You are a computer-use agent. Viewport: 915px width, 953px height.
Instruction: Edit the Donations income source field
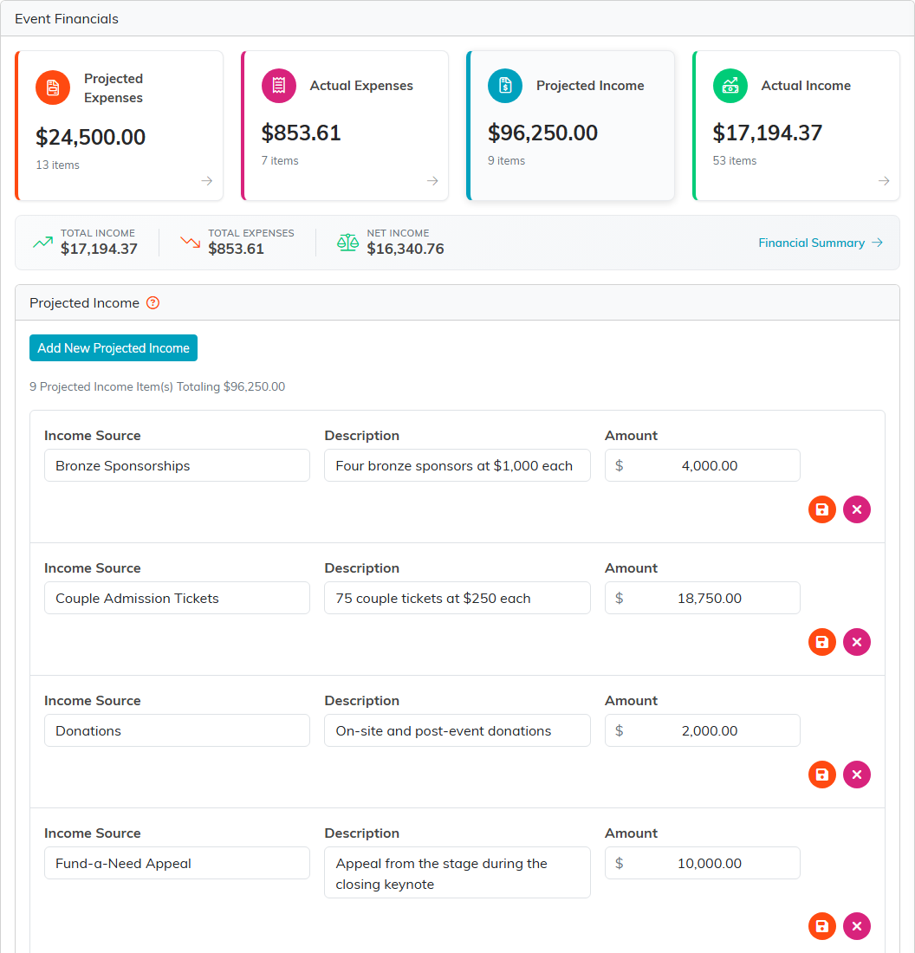point(177,730)
